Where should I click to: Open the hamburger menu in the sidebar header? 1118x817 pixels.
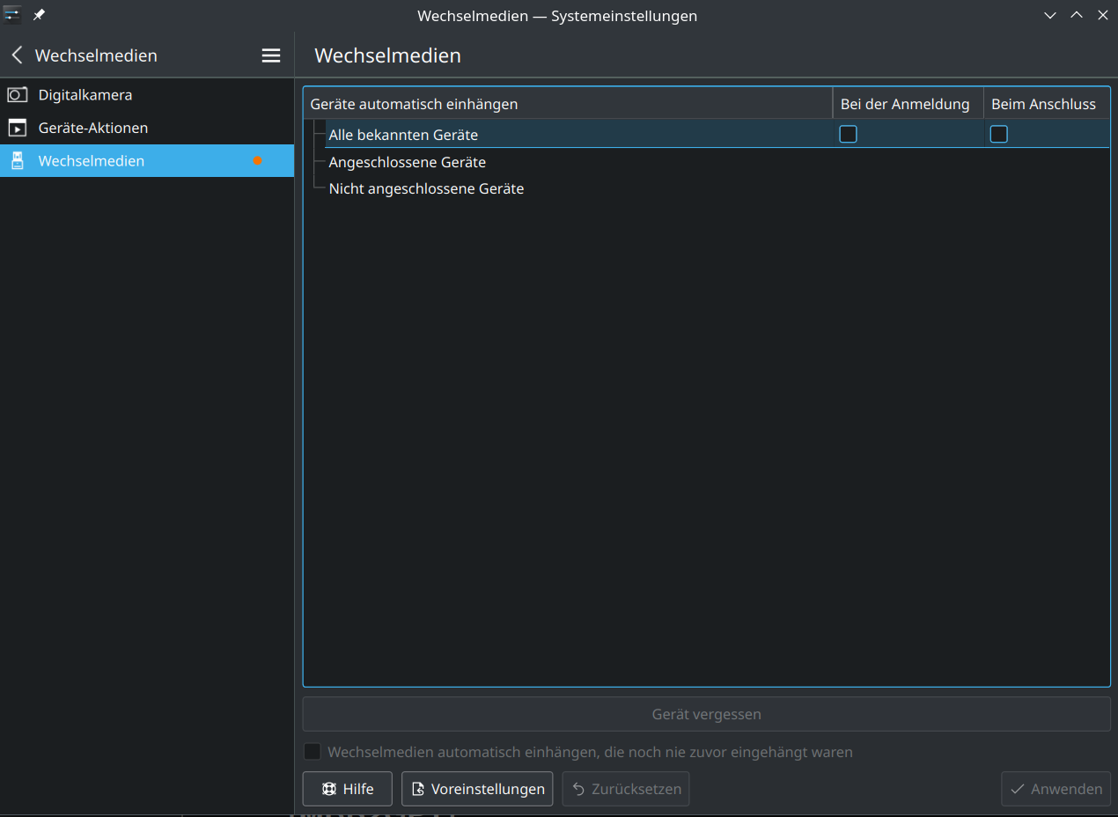pos(270,55)
